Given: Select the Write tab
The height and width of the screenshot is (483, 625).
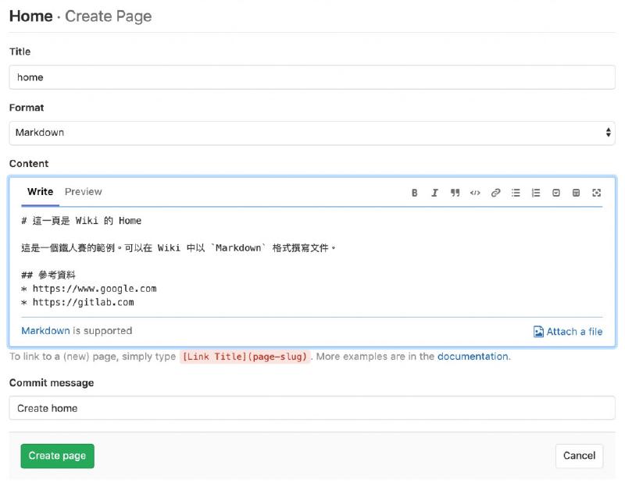Looking at the screenshot, I should pos(40,191).
